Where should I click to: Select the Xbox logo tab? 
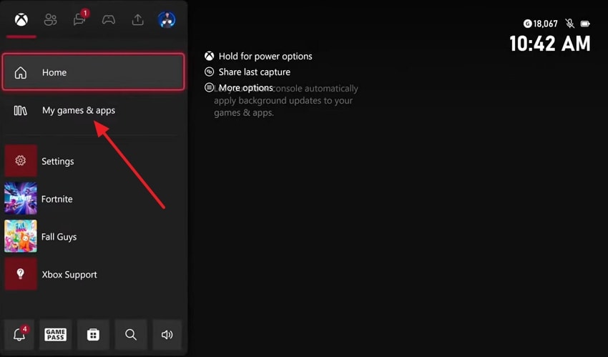click(x=21, y=20)
